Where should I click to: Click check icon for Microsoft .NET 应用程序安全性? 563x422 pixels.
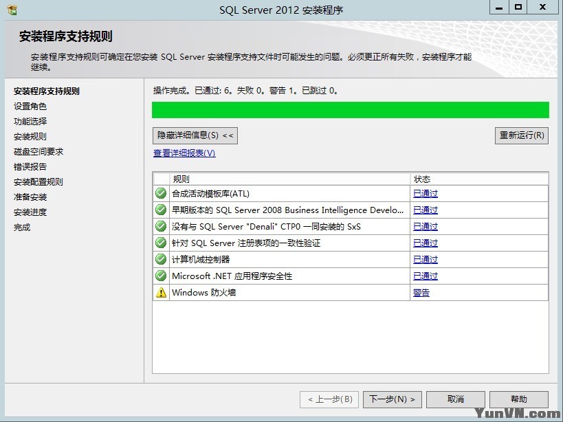[x=161, y=276]
